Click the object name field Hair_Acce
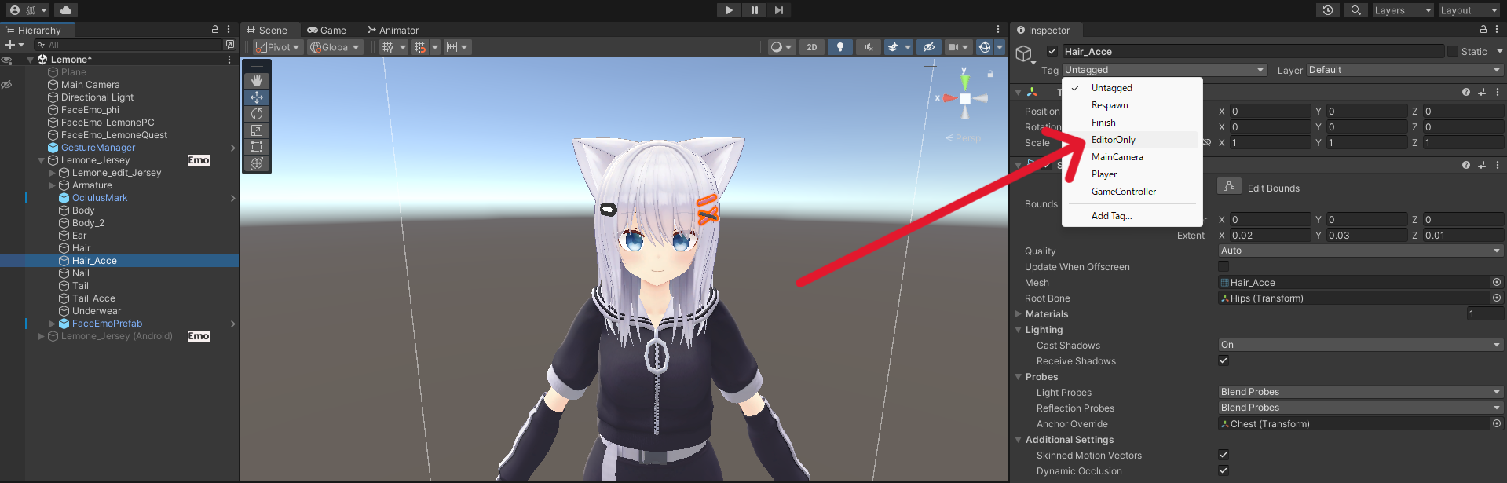This screenshot has width=1507, height=483. tap(1253, 52)
